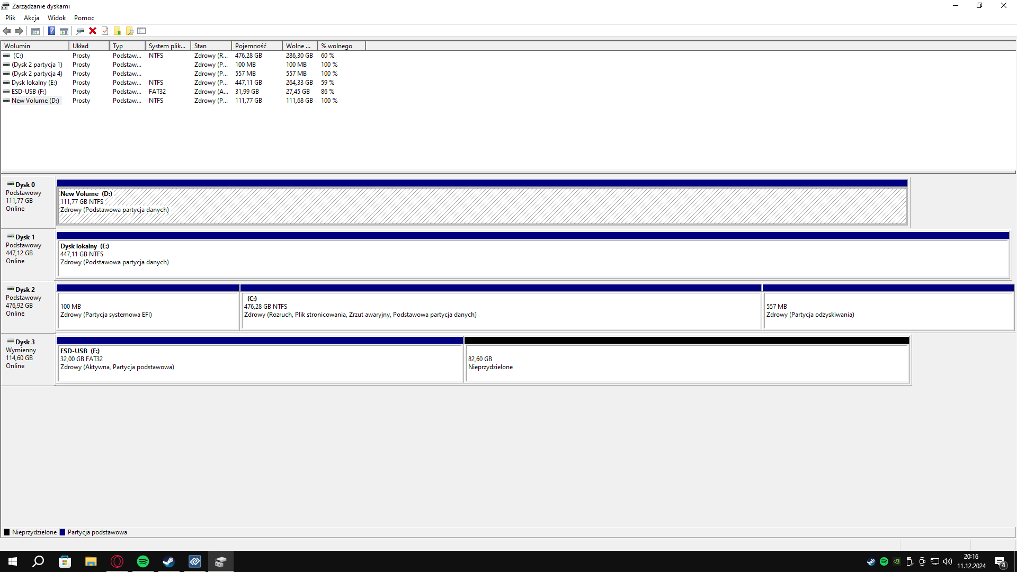Open Help via the blue question-mark icon
Viewport: 1017px width, 572px height.
(51, 31)
